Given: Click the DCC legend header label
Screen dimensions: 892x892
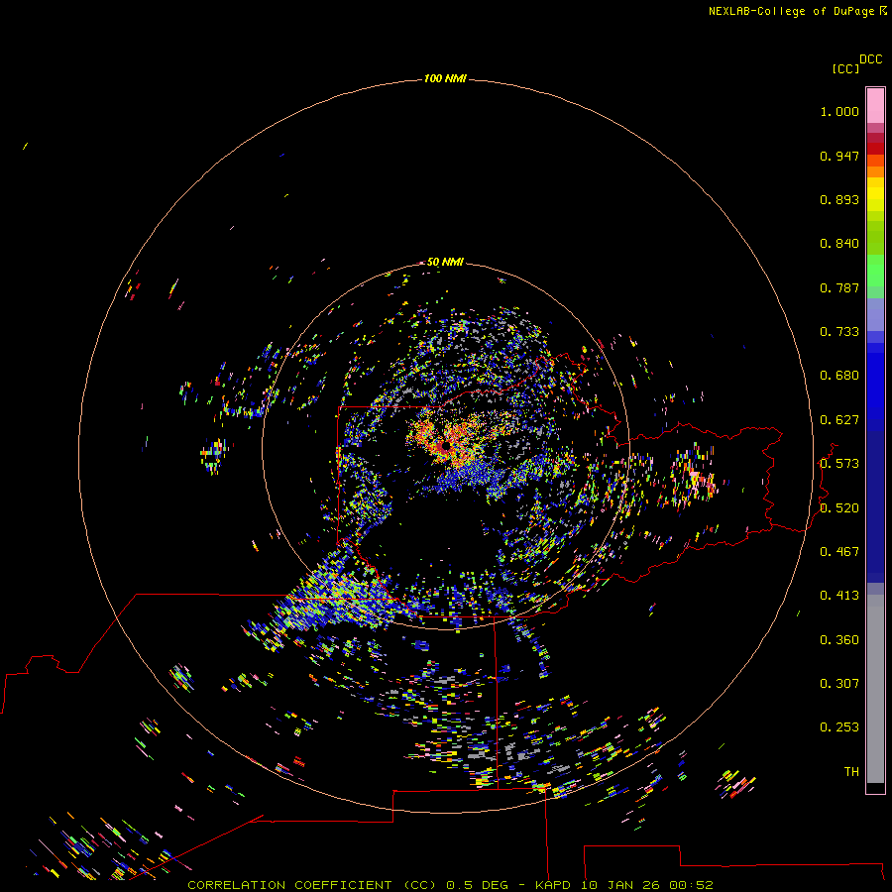Looking at the screenshot, I should coord(870,59).
